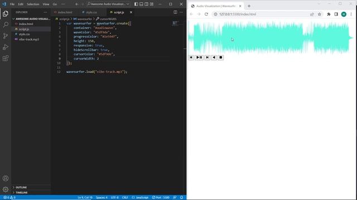Click the browser back arrow
357x200 pixels.
[x=191, y=14]
